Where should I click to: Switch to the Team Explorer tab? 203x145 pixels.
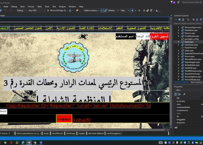coord(196,82)
